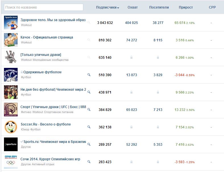Sort table by Прирост column
The height and width of the screenshot is (172, 224).
point(186,7)
